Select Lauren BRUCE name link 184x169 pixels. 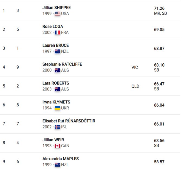click(x=55, y=45)
